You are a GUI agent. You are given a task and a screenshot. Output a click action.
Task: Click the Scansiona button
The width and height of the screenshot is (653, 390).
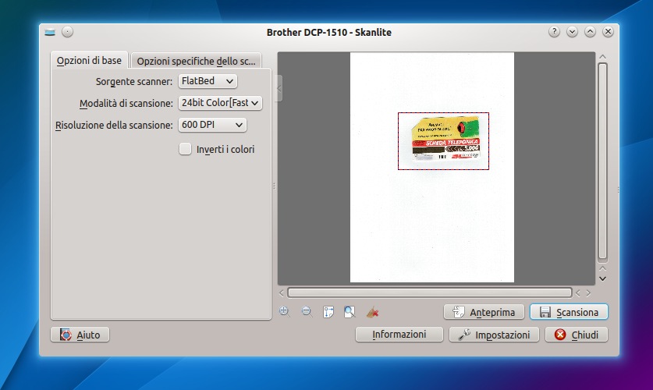coord(569,312)
